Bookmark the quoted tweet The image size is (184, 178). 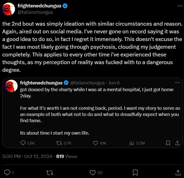[x=168, y=143]
